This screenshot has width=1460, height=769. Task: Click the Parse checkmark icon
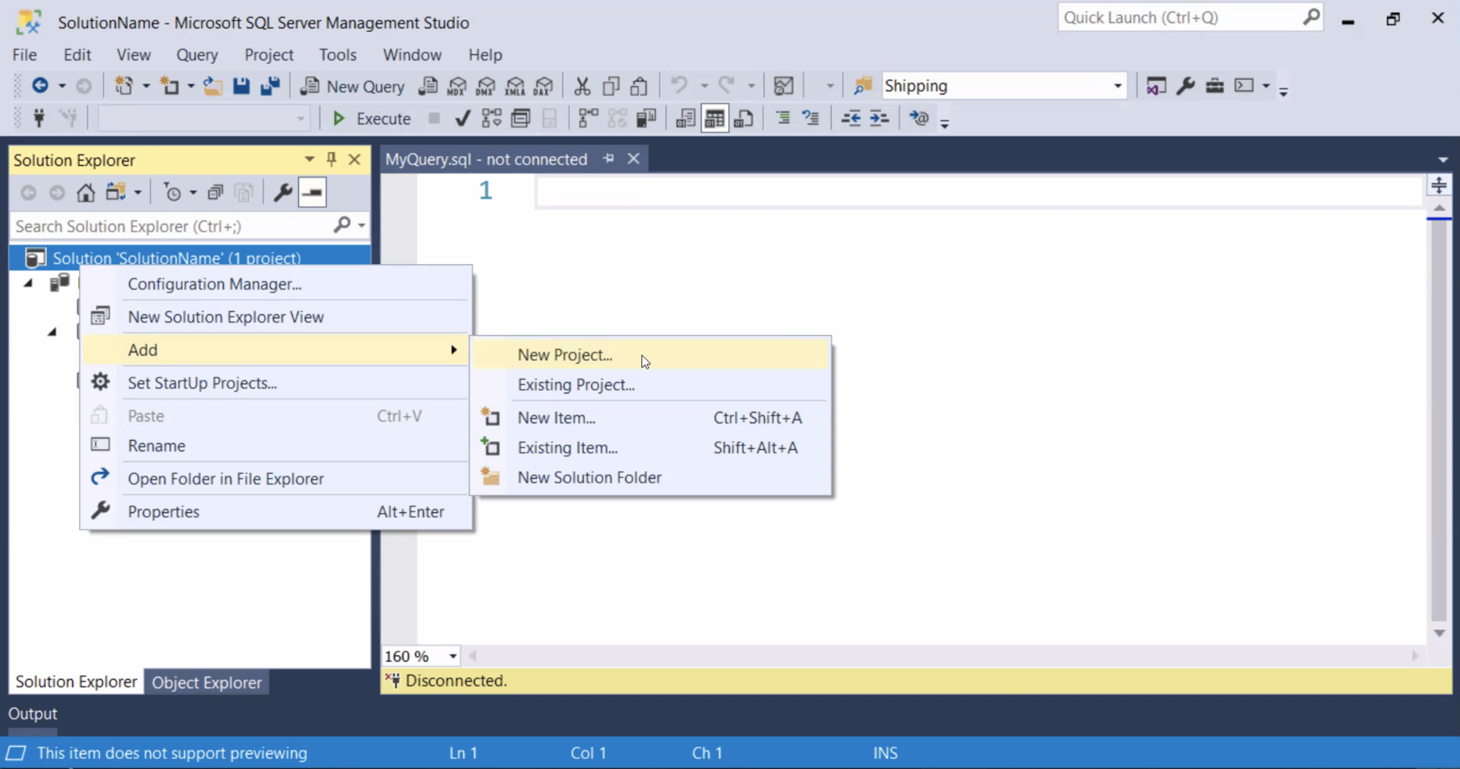coord(463,118)
